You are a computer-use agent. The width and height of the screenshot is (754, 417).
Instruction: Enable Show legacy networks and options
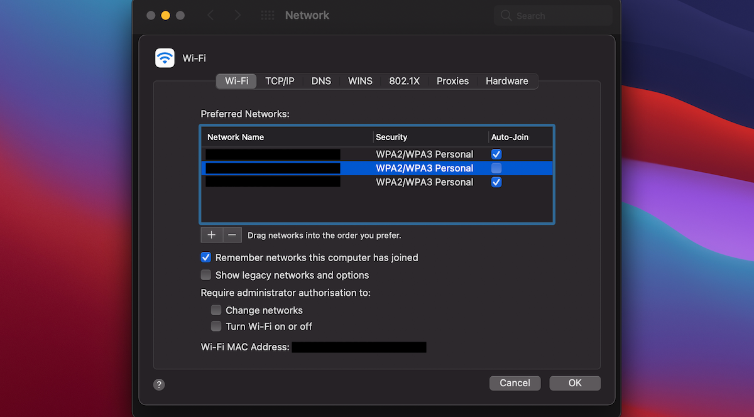(205, 274)
